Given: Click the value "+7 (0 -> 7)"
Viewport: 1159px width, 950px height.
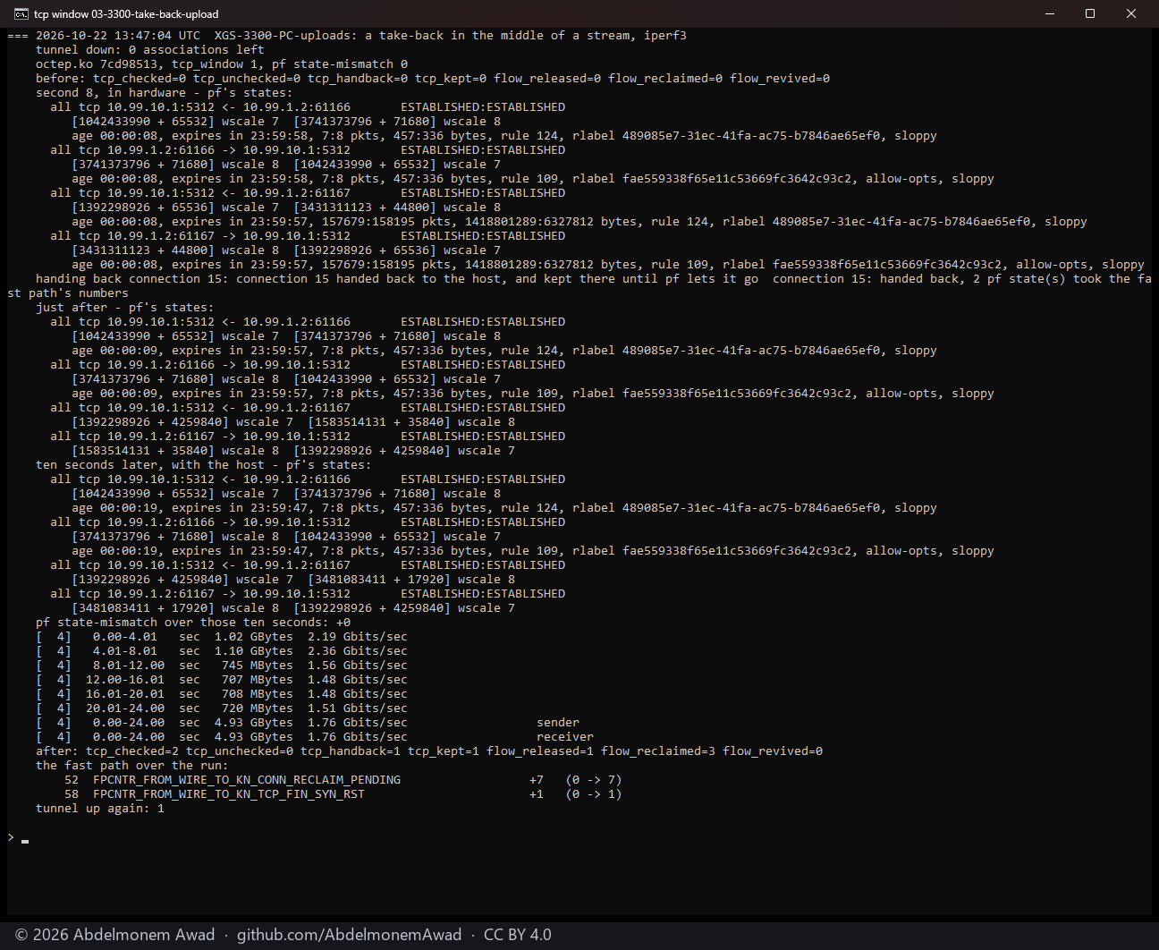Looking at the screenshot, I should pyautogui.click(x=576, y=780).
